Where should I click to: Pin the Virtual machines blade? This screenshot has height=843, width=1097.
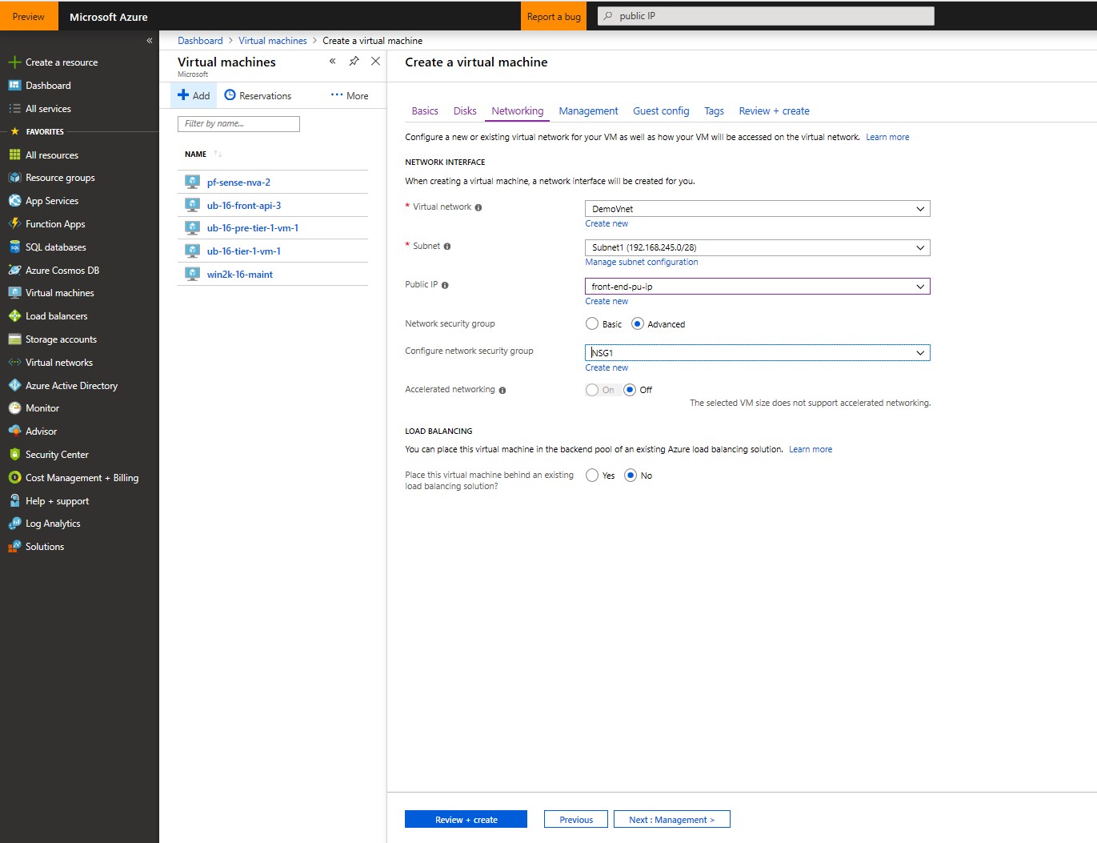coord(354,61)
